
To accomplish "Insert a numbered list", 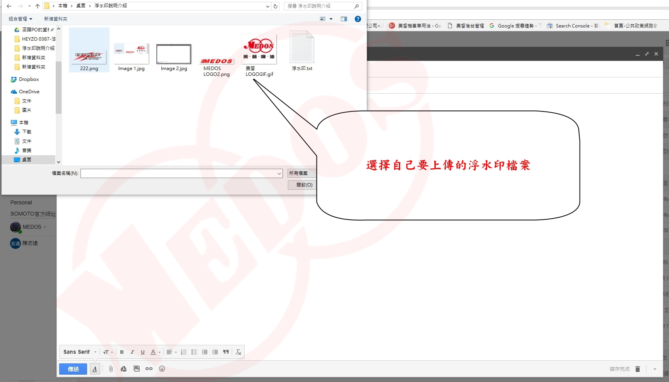I will 184,352.
